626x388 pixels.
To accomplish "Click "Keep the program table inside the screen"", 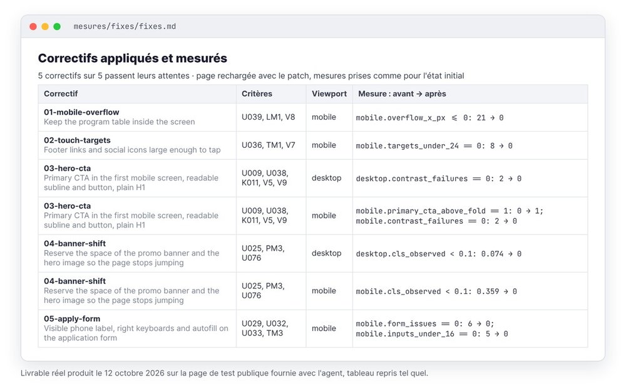I will pos(120,122).
